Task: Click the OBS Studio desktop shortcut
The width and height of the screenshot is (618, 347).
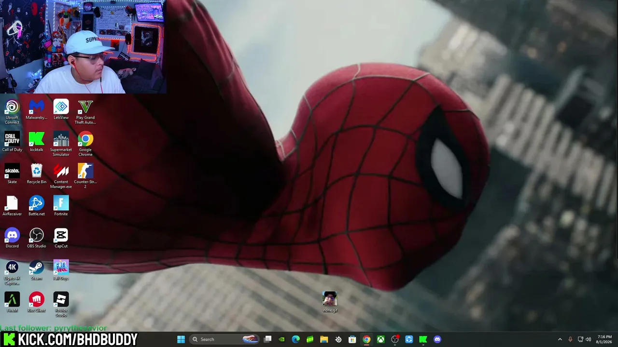Action: [37, 239]
